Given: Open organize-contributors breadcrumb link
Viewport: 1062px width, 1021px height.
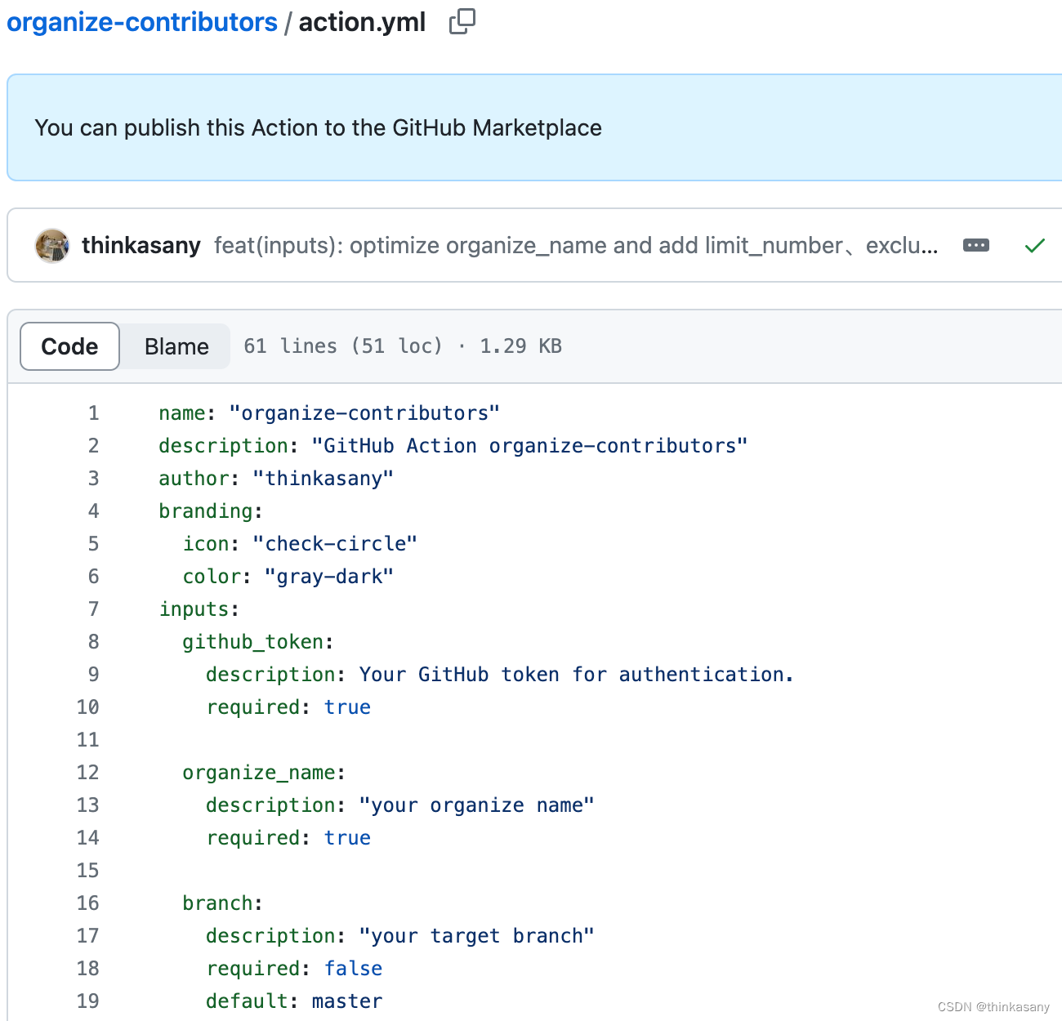Looking at the screenshot, I should [x=142, y=22].
